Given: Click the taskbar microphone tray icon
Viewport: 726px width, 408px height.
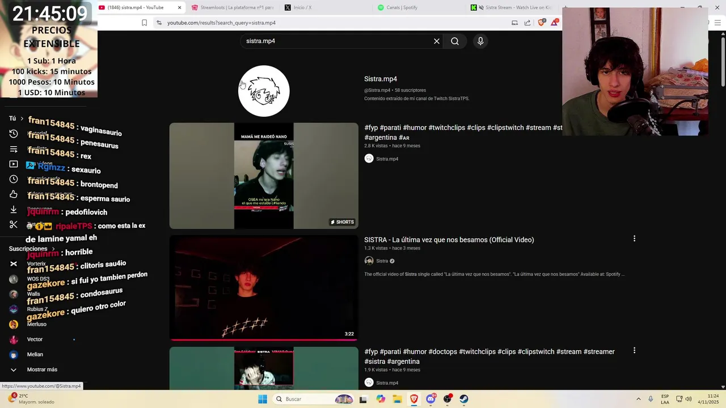Looking at the screenshot, I should tap(651, 399).
